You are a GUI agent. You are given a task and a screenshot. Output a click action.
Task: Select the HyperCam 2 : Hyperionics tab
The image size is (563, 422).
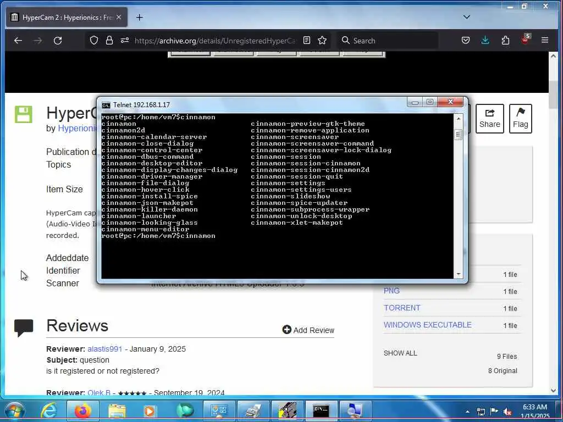[67, 17]
